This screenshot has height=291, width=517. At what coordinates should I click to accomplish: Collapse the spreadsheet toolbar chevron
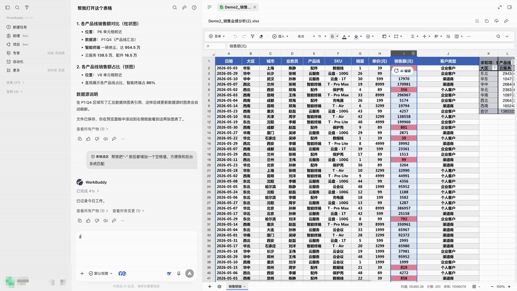(x=507, y=36)
